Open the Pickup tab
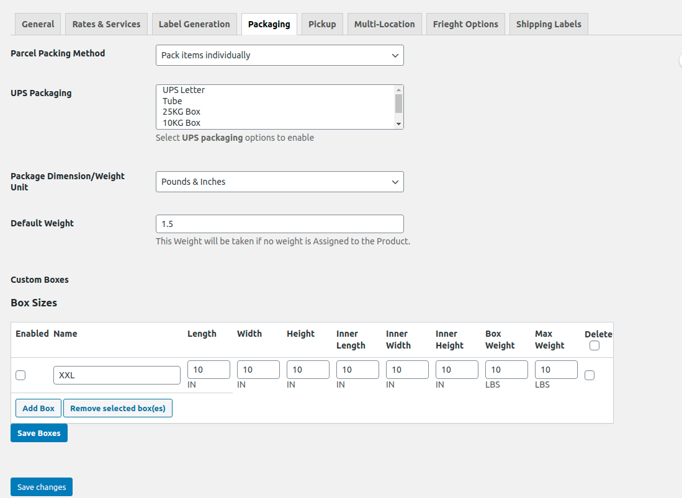The width and height of the screenshot is (682, 498). [322, 24]
